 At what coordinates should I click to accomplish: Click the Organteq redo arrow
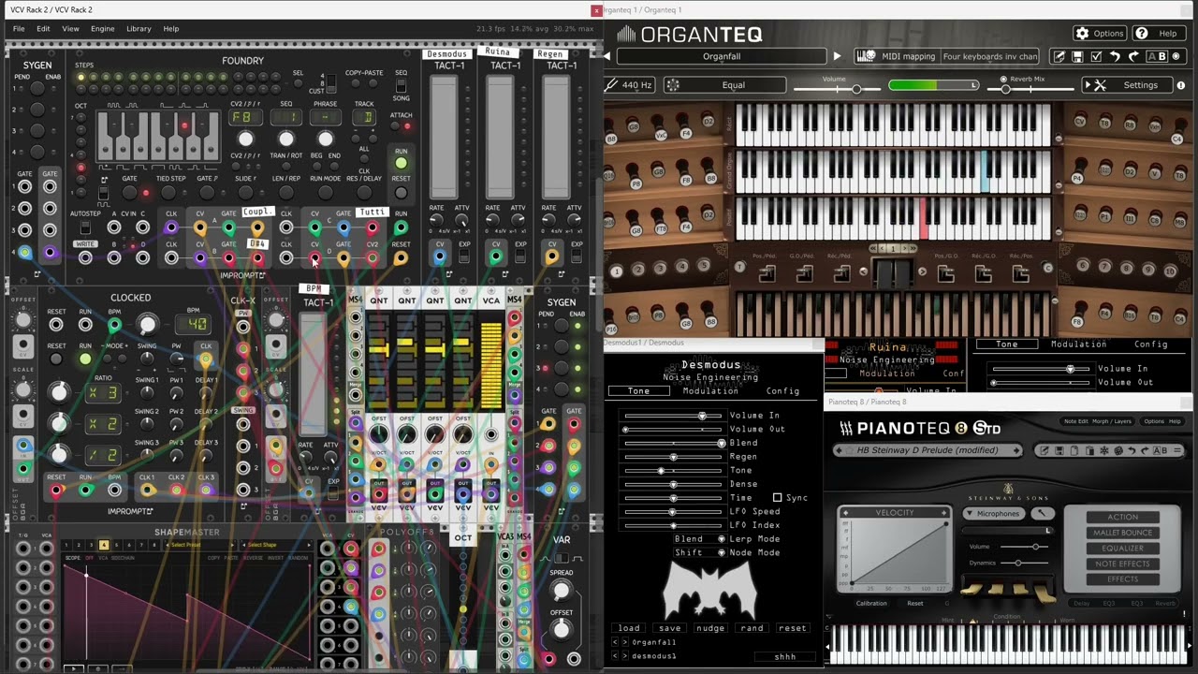click(1132, 56)
